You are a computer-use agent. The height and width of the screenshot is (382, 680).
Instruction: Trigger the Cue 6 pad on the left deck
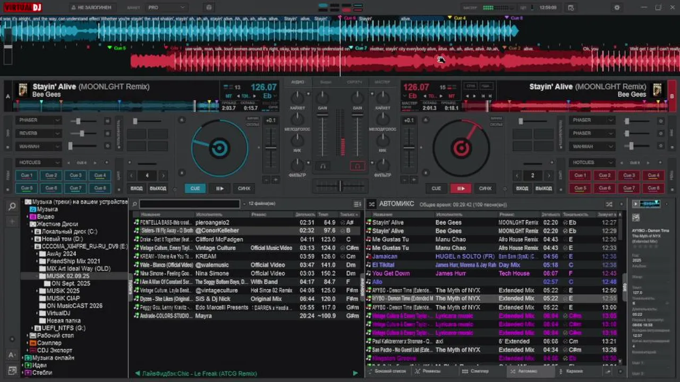click(x=52, y=188)
